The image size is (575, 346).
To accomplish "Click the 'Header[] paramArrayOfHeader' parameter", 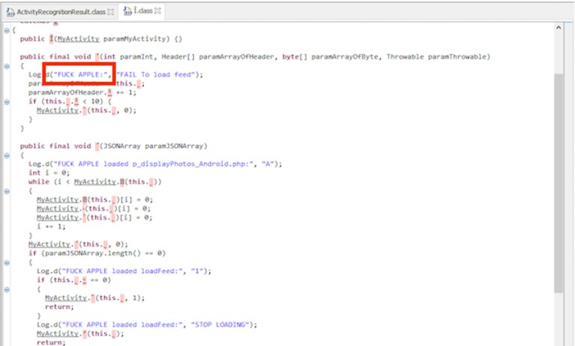I will coord(220,57).
